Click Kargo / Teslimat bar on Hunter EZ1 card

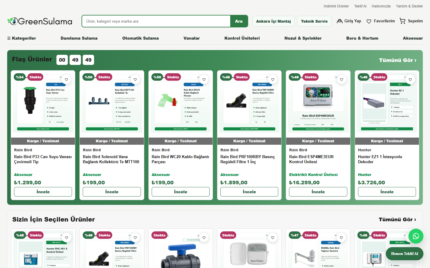click(387, 141)
